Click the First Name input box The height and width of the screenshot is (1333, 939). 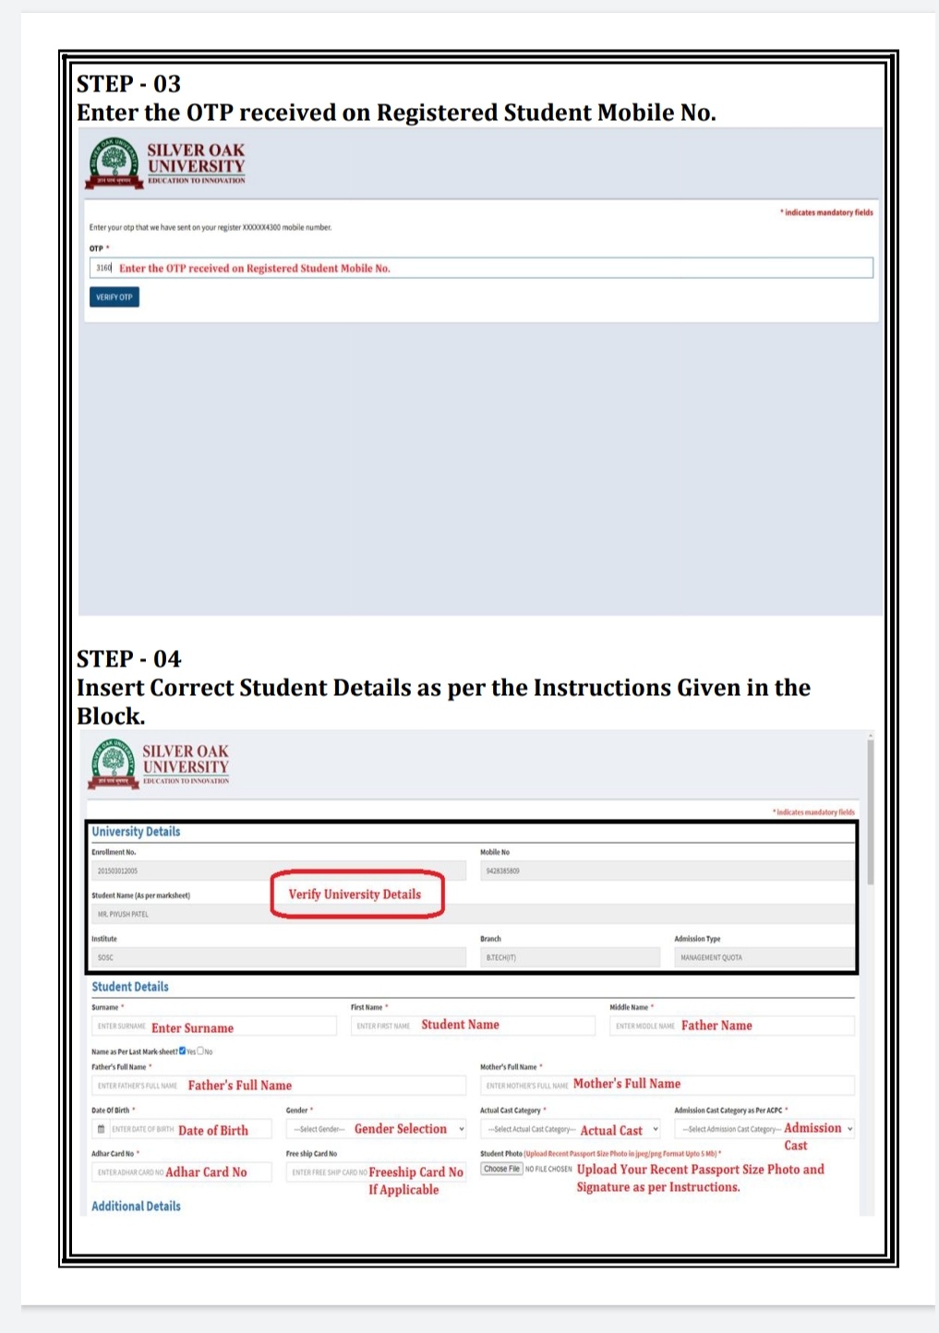(x=472, y=1026)
